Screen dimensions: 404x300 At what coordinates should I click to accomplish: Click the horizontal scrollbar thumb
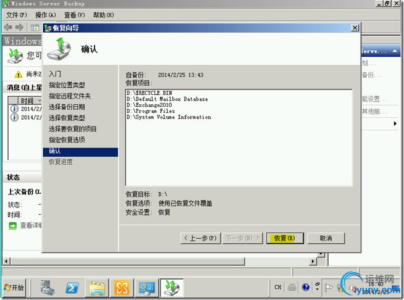[127, 261]
